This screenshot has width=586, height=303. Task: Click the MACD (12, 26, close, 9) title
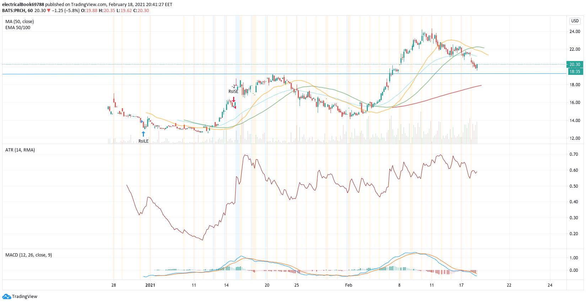(x=28, y=255)
